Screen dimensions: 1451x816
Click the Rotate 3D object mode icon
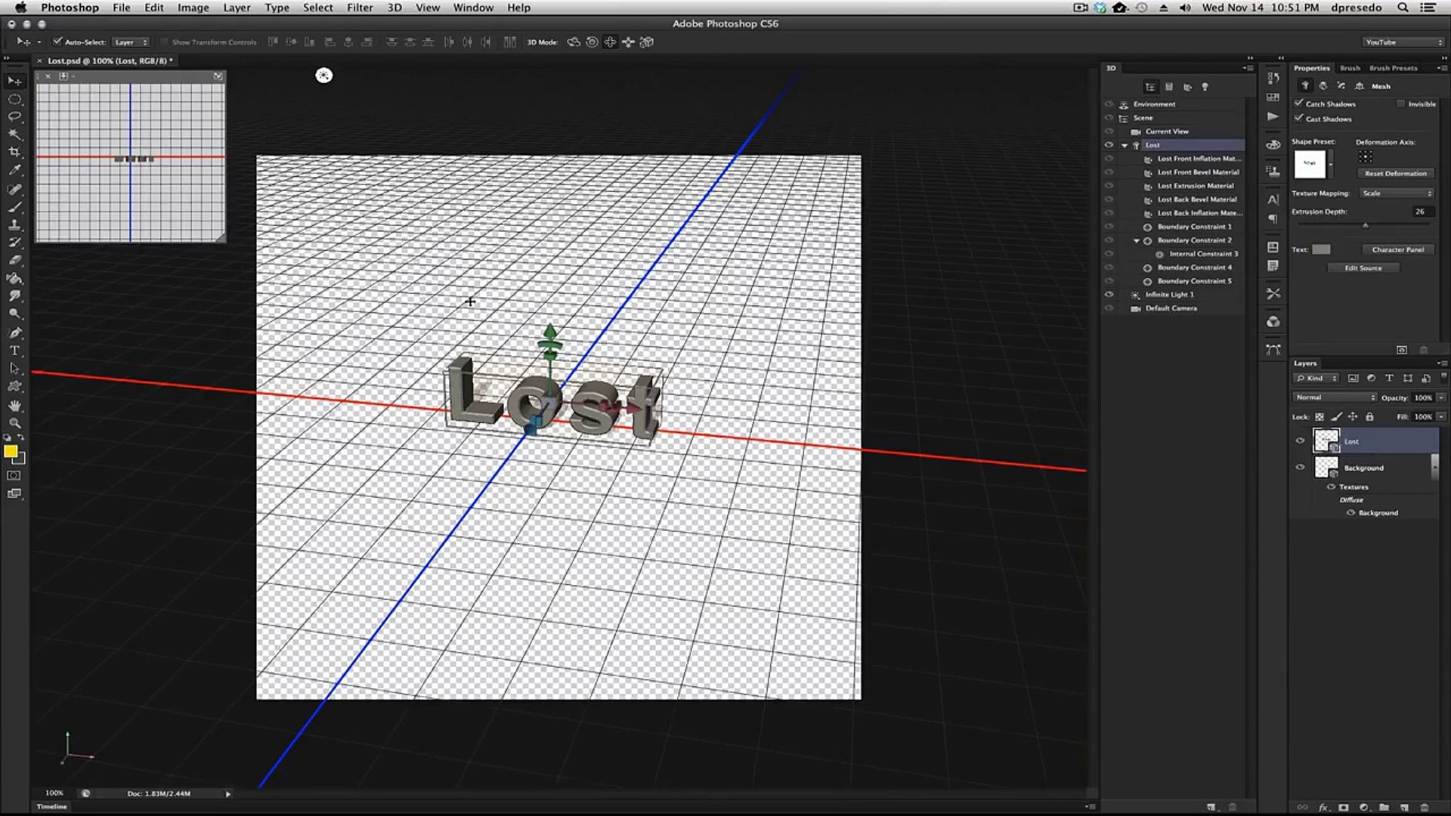click(574, 42)
